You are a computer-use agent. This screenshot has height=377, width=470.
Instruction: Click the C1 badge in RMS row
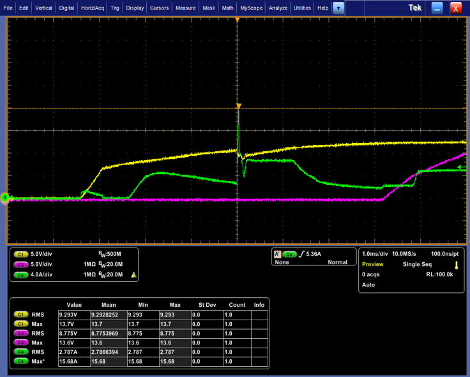(x=20, y=314)
